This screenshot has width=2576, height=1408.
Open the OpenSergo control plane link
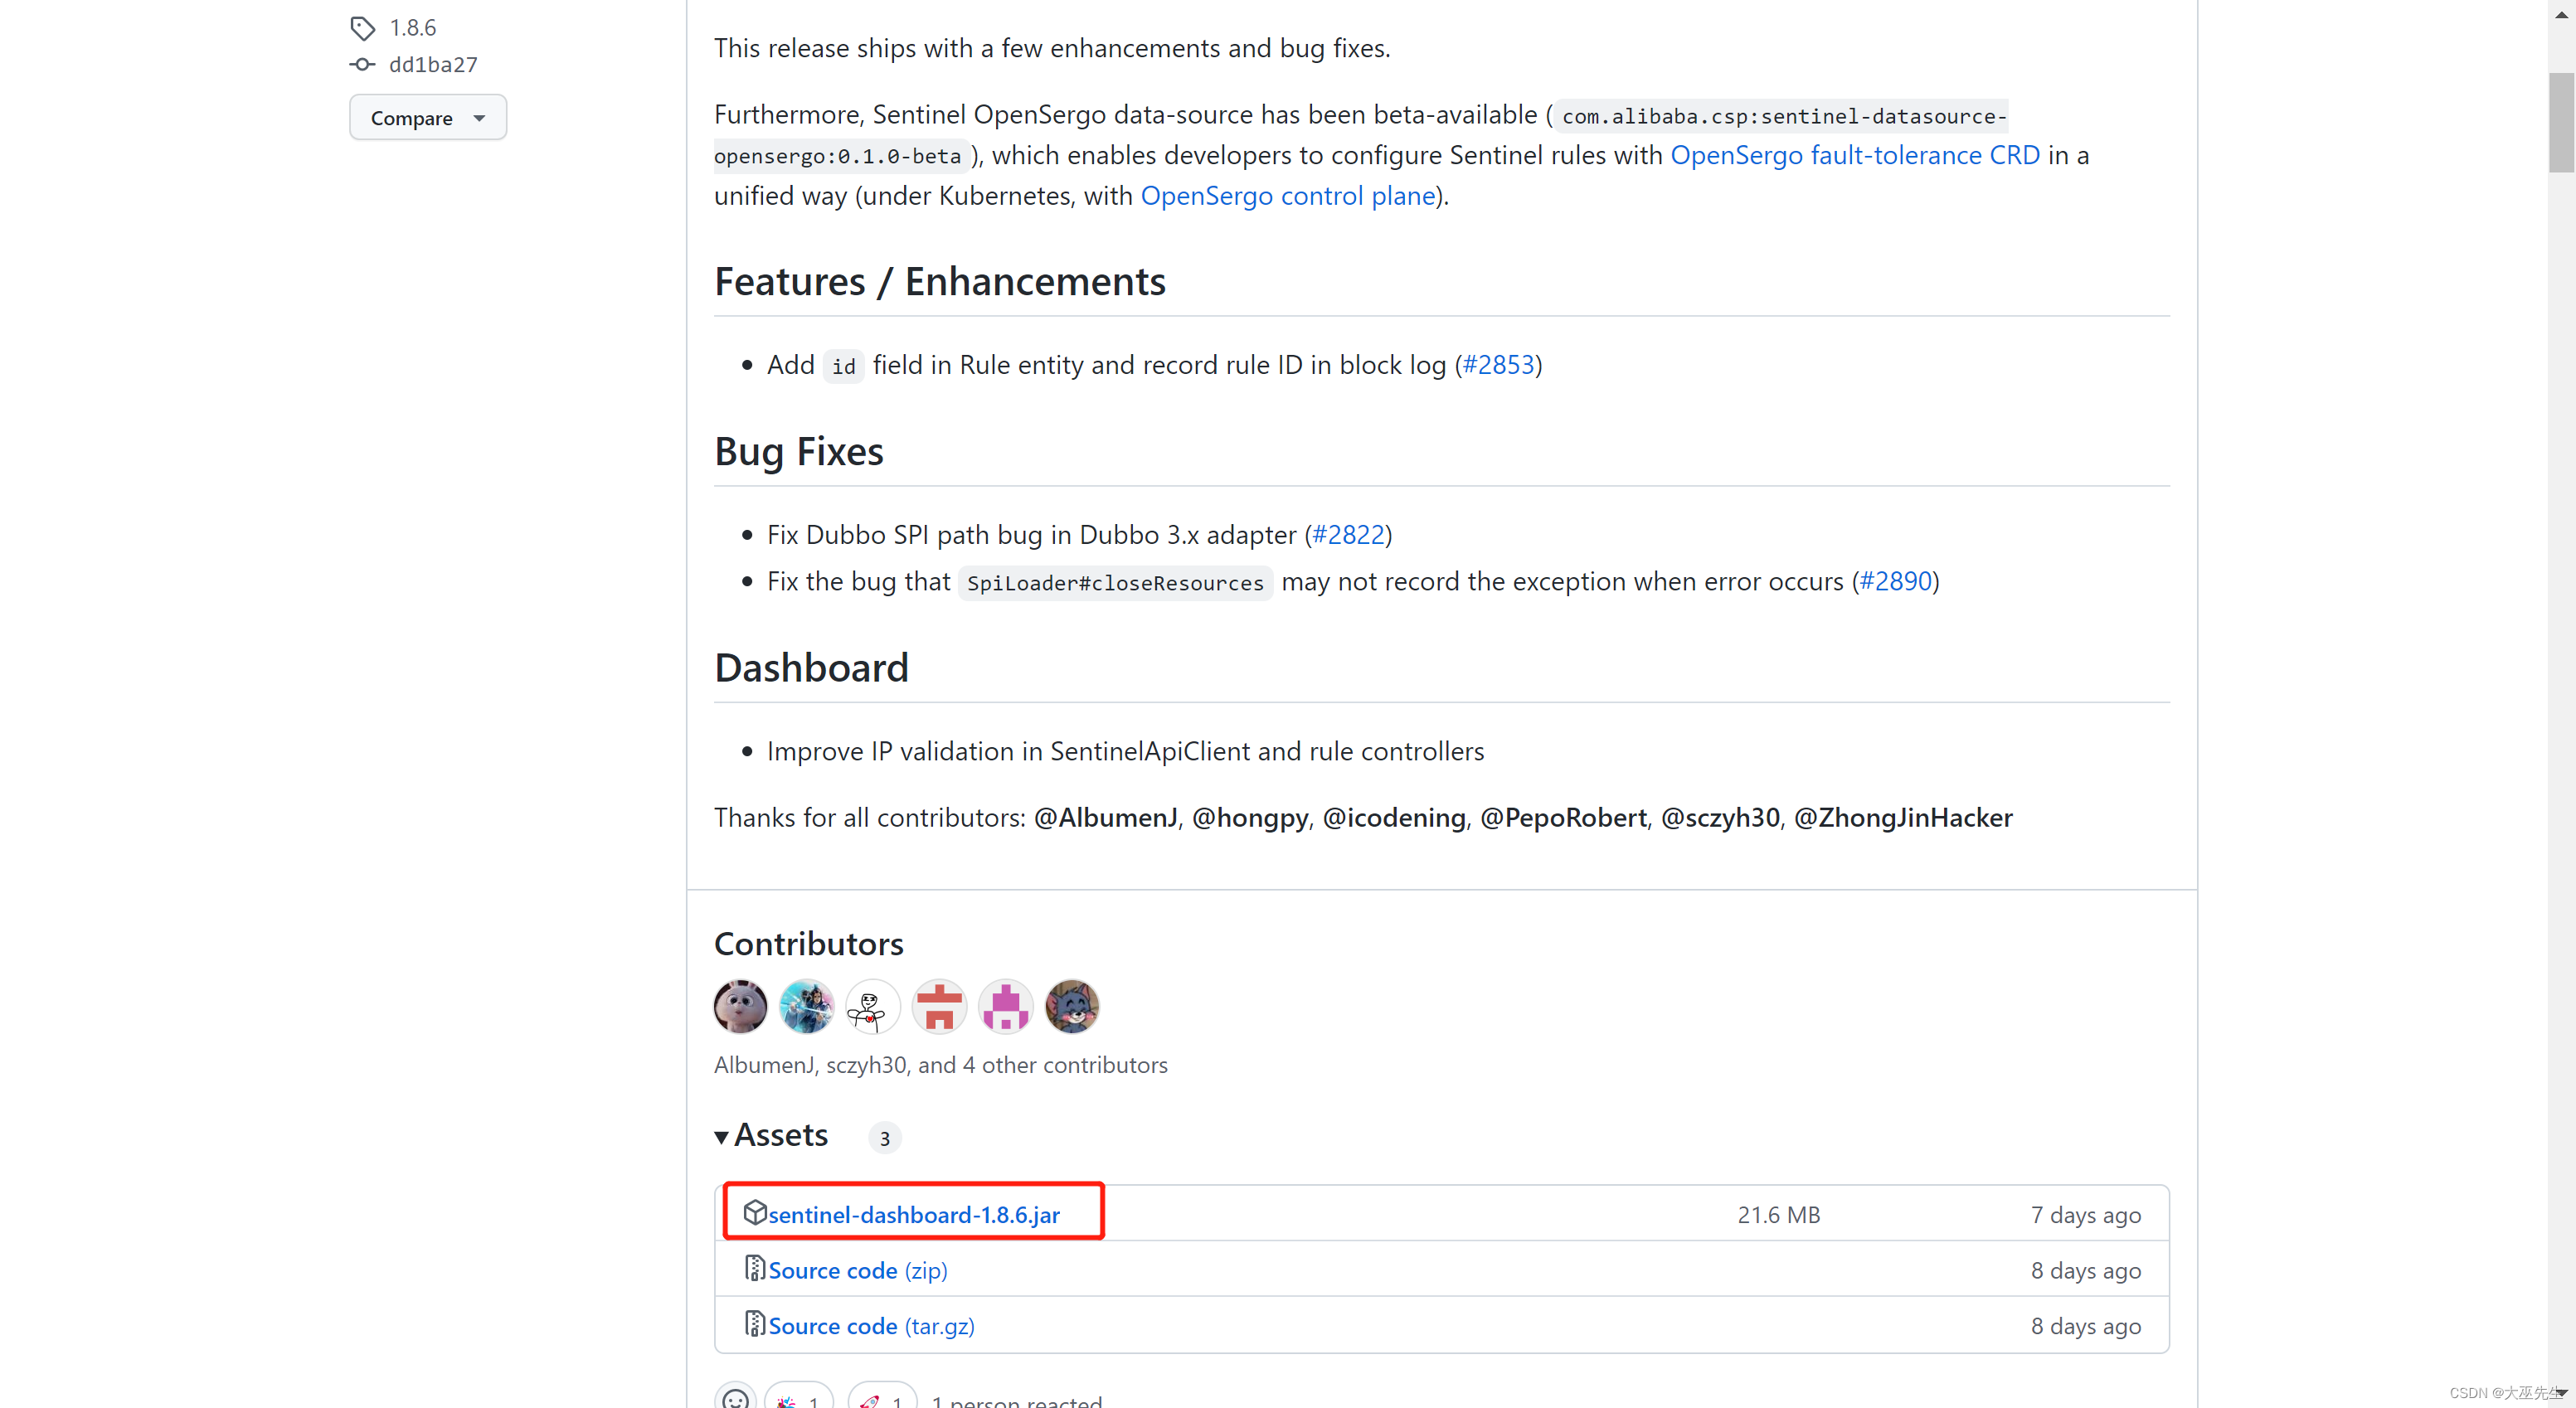tap(1287, 196)
